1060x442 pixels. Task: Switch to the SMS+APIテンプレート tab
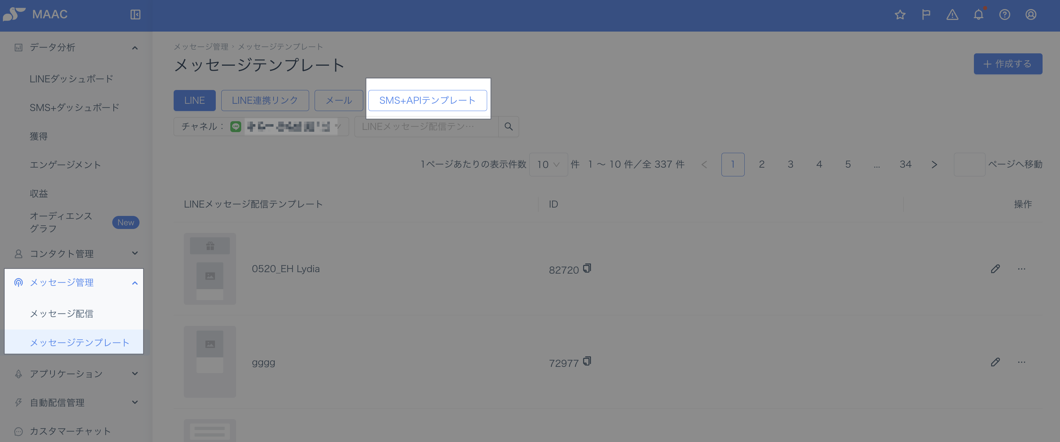(x=427, y=100)
